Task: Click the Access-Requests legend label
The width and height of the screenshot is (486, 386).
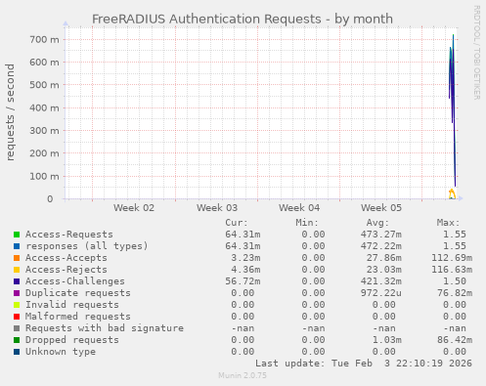Action: tap(69, 235)
